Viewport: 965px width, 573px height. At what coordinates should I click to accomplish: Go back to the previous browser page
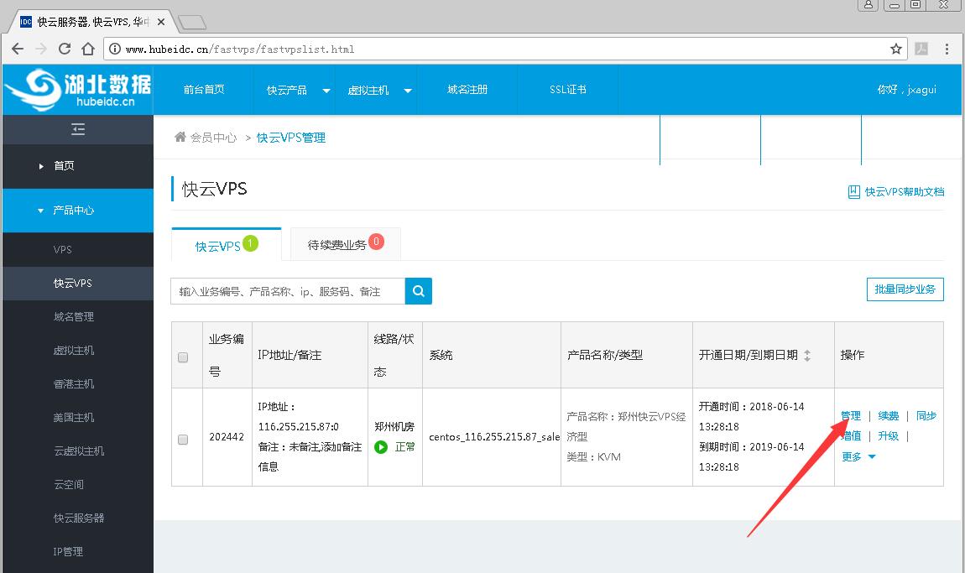(x=18, y=49)
